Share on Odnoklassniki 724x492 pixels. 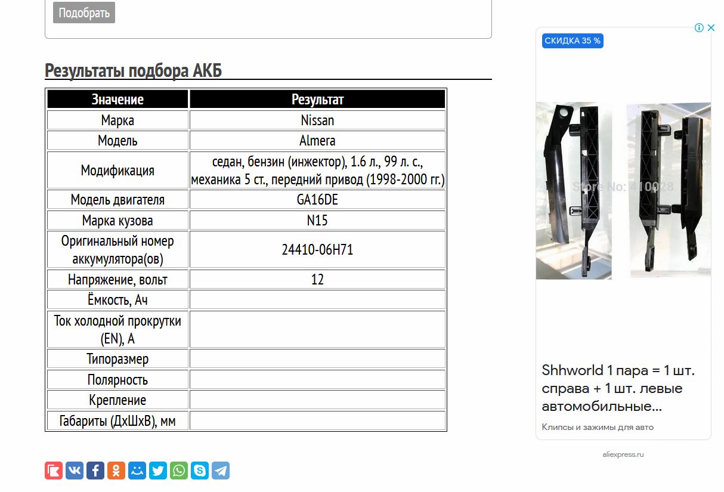116,471
